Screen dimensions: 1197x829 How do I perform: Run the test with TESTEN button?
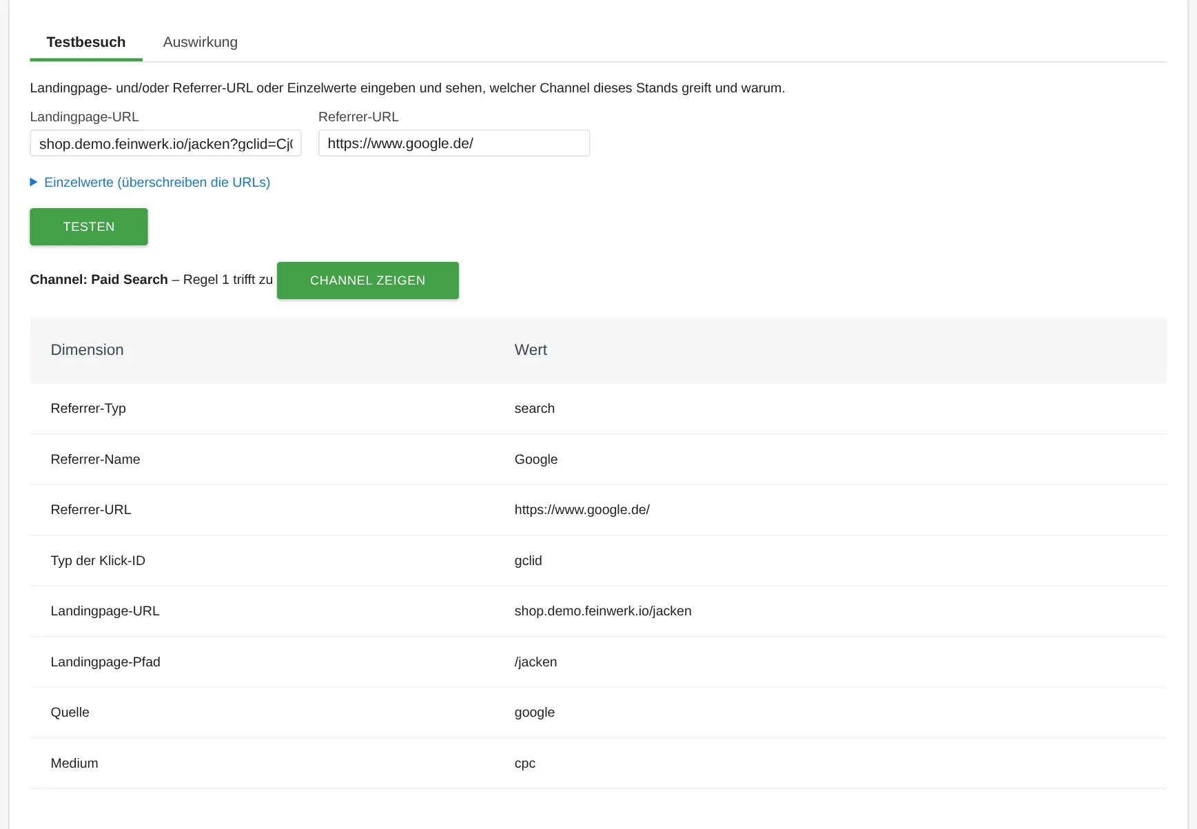click(89, 227)
